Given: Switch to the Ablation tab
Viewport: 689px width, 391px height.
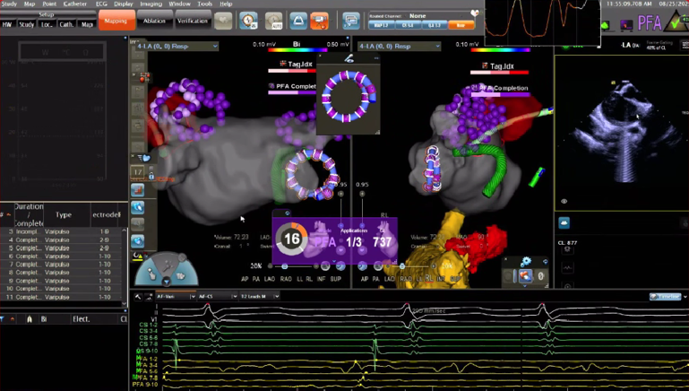Looking at the screenshot, I should click(154, 21).
